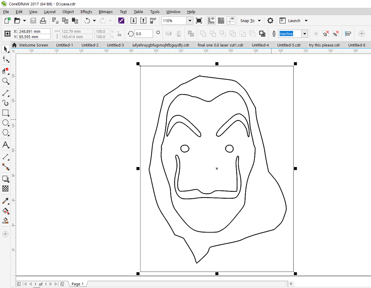Open the Layout menu
Viewport: 371px width, 288px height.
50,12
